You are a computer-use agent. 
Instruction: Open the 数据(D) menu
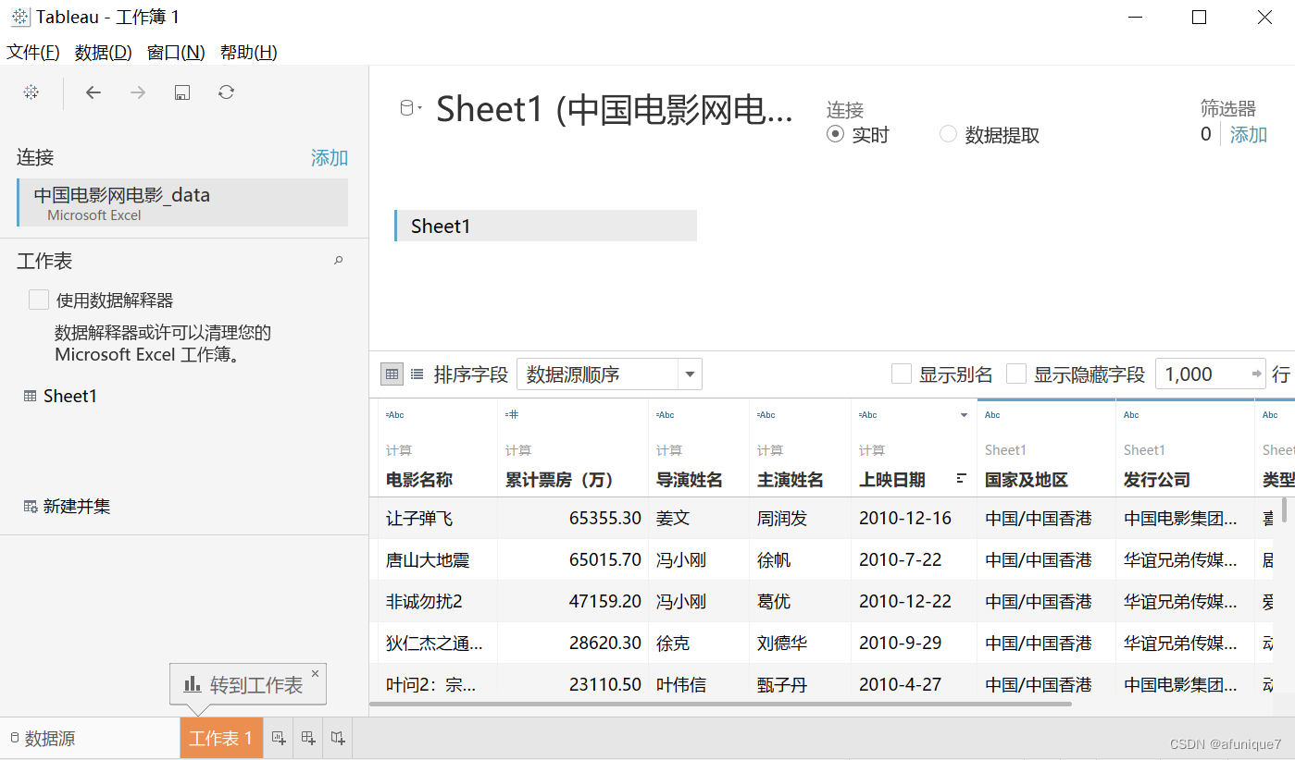[104, 53]
